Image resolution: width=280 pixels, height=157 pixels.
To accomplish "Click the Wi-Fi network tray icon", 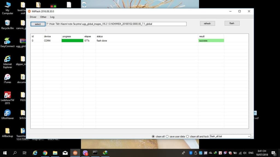I will coord(240,153).
